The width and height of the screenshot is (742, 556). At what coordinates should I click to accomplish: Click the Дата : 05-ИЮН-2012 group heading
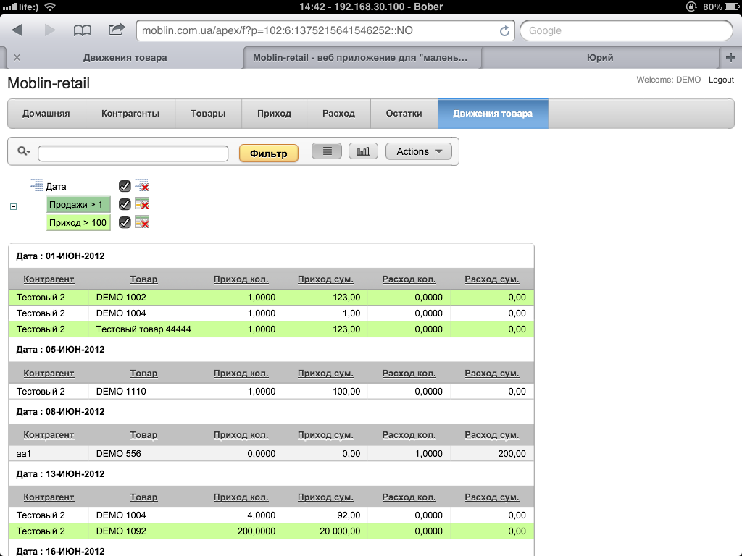tap(60, 350)
